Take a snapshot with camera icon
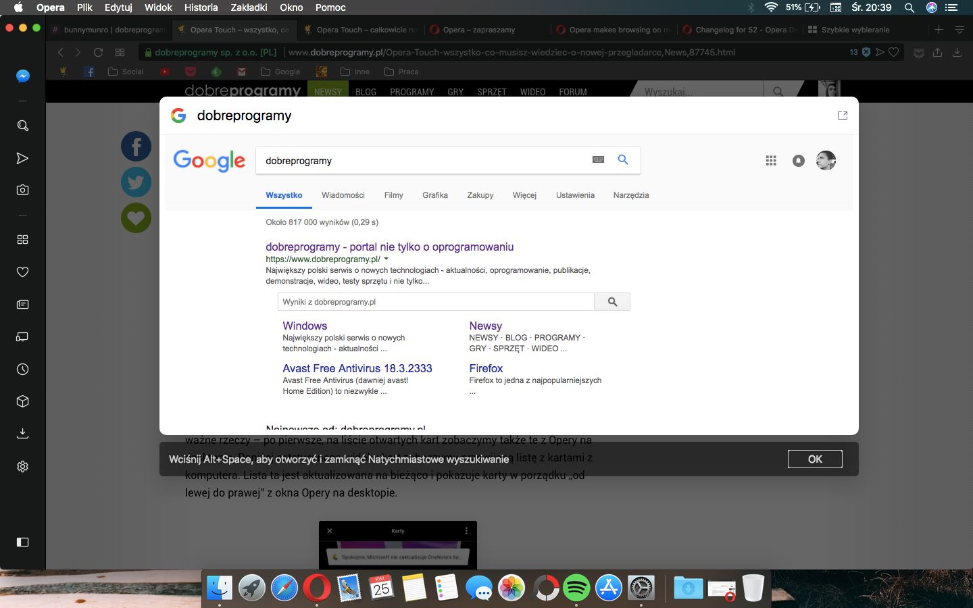973x608 pixels. coord(22,190)
